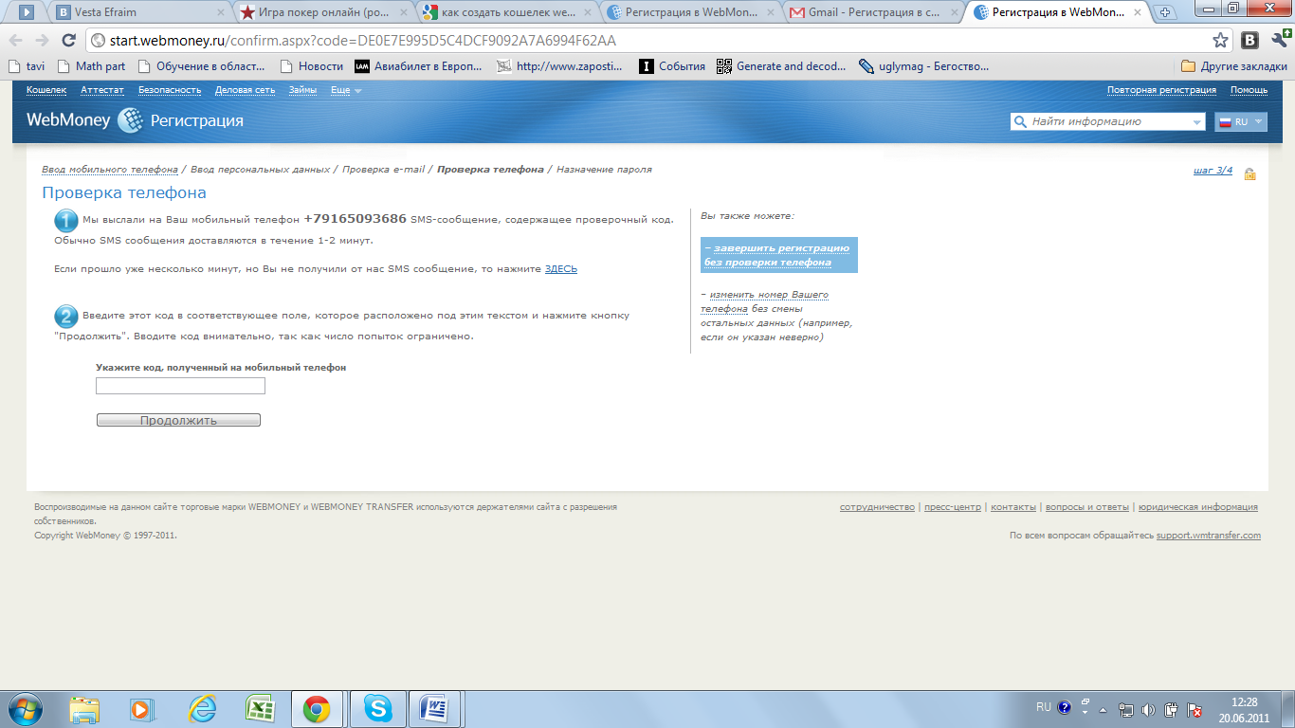The image size is (1295, 728).
Task: Click the Chrome taskbar icon
Action: [x=317, y=709]
